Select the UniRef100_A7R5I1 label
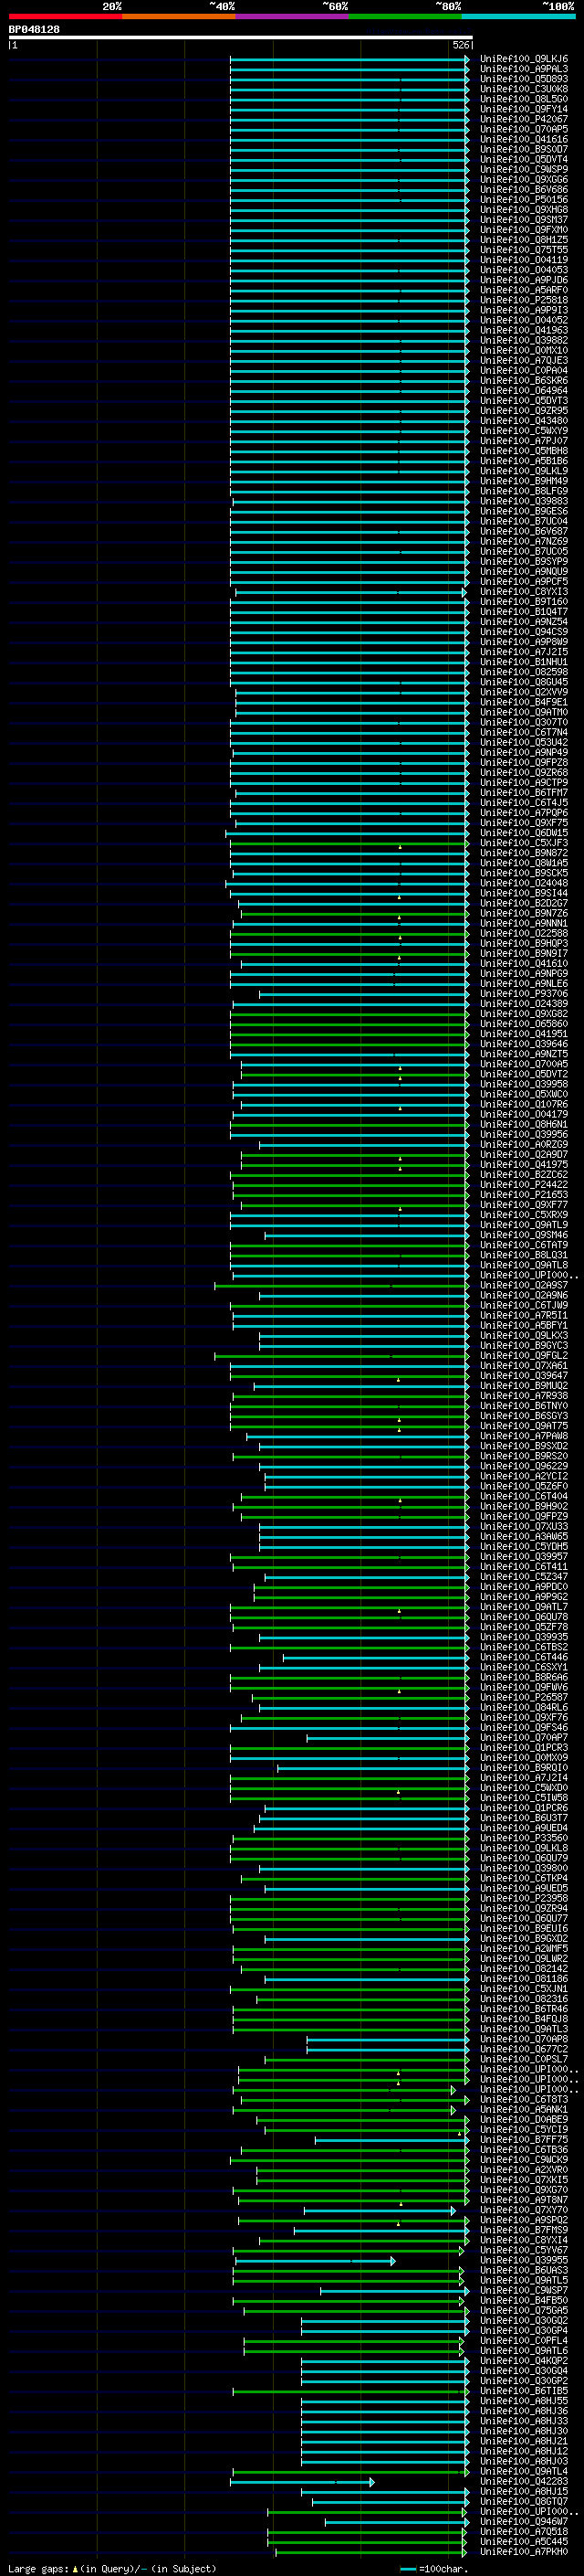The image size is (584, 2576). pyautogui.click(x=524, y=1316)
